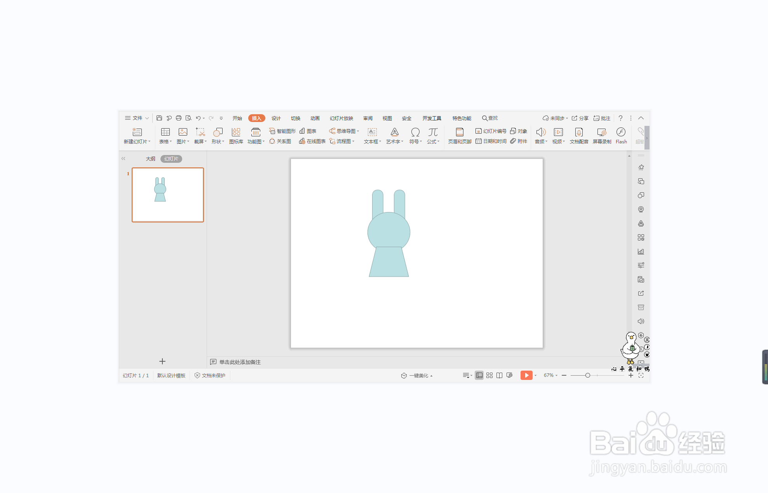This screenshot has width=768, height=493.
Task: Insert an 在线图表 online chart
Action: 312,141
